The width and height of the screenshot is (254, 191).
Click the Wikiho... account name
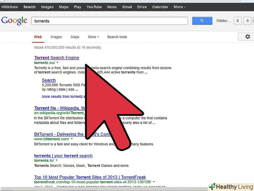pos(223,21)
